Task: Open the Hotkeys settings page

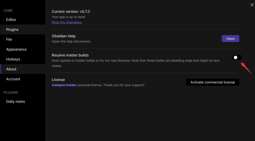Action: (x=13, y=59)
